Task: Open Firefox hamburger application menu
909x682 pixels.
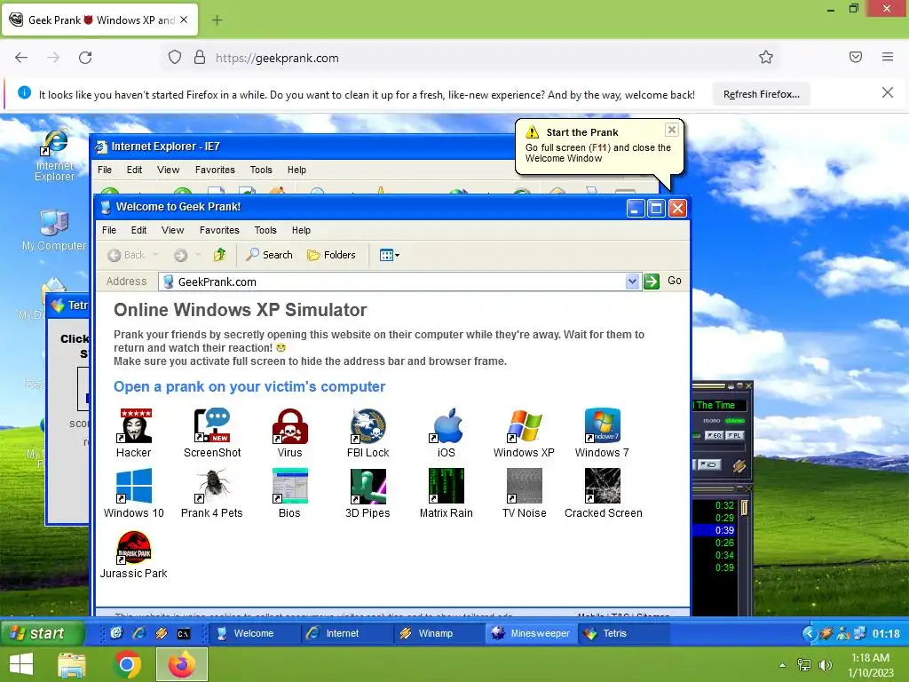Action: pos(887,57)
